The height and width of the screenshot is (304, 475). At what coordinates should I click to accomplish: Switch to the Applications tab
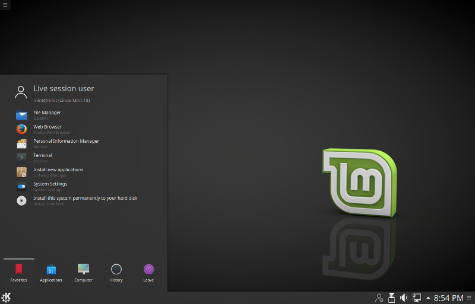pyautogui.click(x=51, y=273)
